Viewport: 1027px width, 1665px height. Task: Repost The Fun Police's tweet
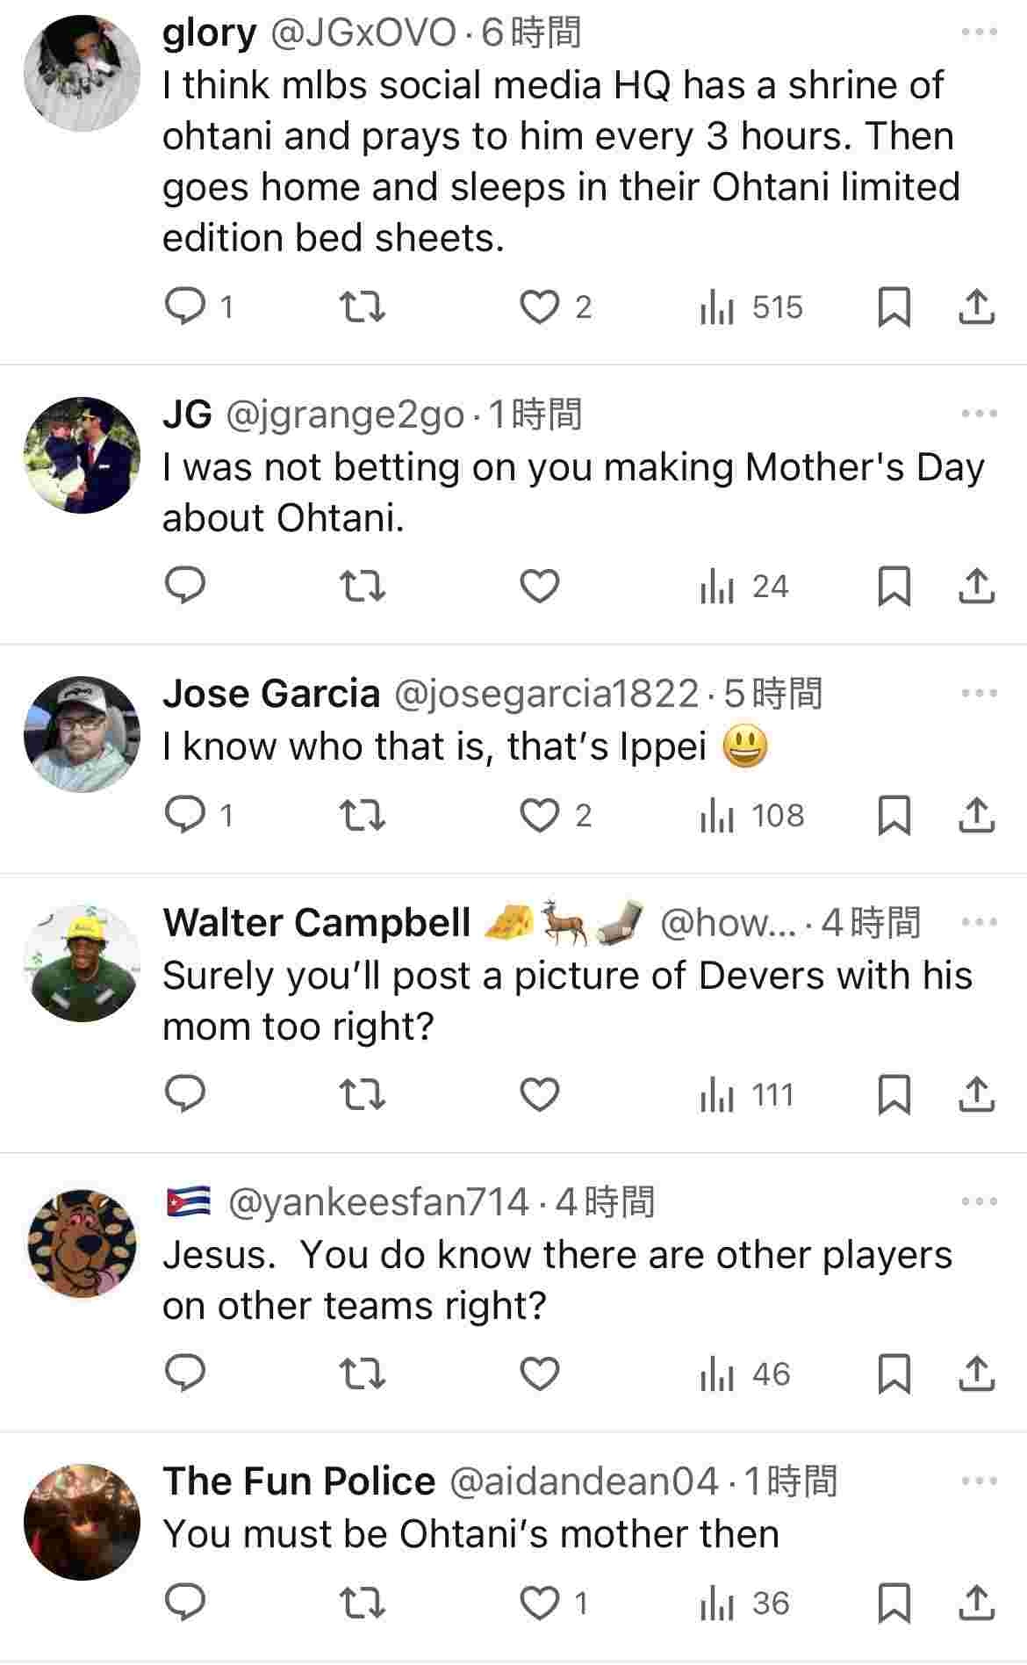coord(363,1603)
